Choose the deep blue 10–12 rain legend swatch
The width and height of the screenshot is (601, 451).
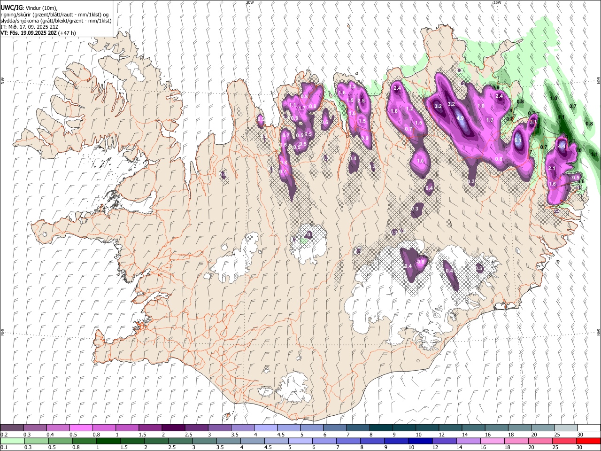(420, 441)
